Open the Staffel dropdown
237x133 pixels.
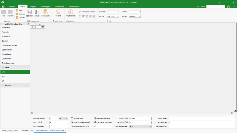tap(134, 12)
